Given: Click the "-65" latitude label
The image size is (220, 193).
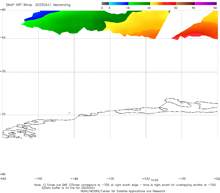Looking at the screenshot, I should 3,38.
